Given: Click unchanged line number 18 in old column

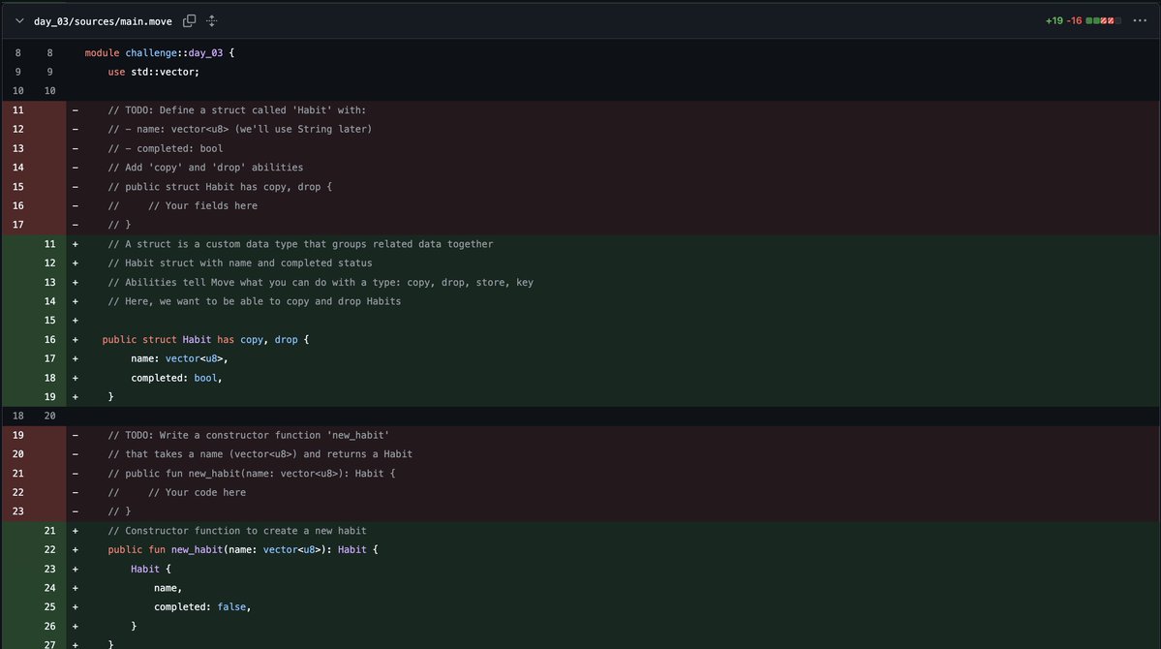Looking at the screenshot, I should [x=17, y=416].
